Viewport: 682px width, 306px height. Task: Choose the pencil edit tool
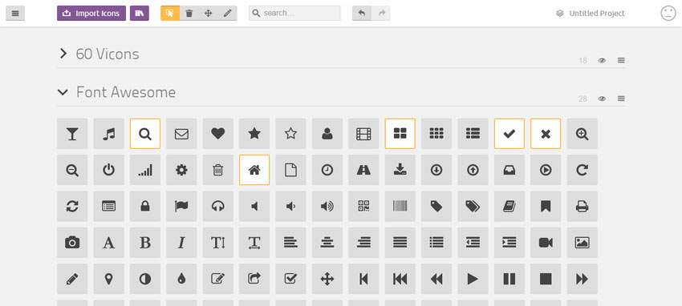click(228, 13)
